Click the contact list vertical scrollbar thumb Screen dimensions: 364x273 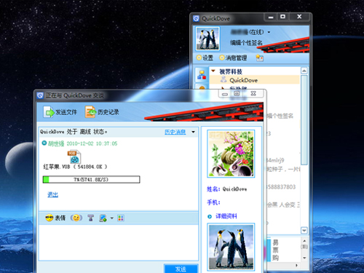(x=304, y=120)
